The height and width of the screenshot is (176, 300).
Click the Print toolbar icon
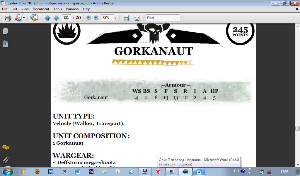pos(8,18)
